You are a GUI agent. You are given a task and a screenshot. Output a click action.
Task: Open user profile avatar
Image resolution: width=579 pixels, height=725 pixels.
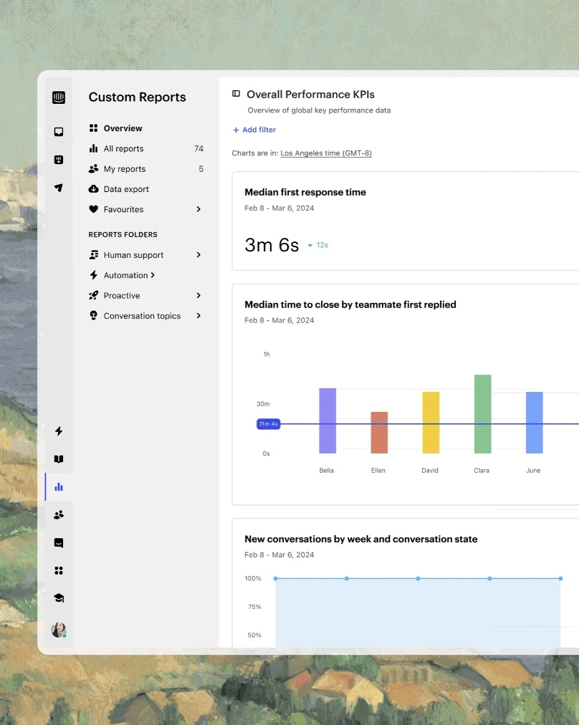tap(59, 630)
